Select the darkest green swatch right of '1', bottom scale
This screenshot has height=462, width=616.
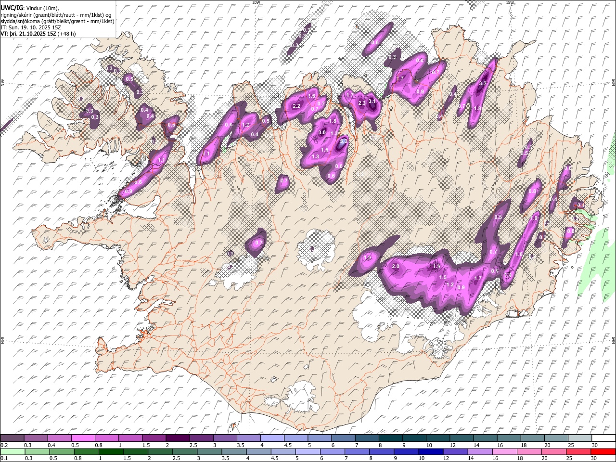click(x=110, y=451)
